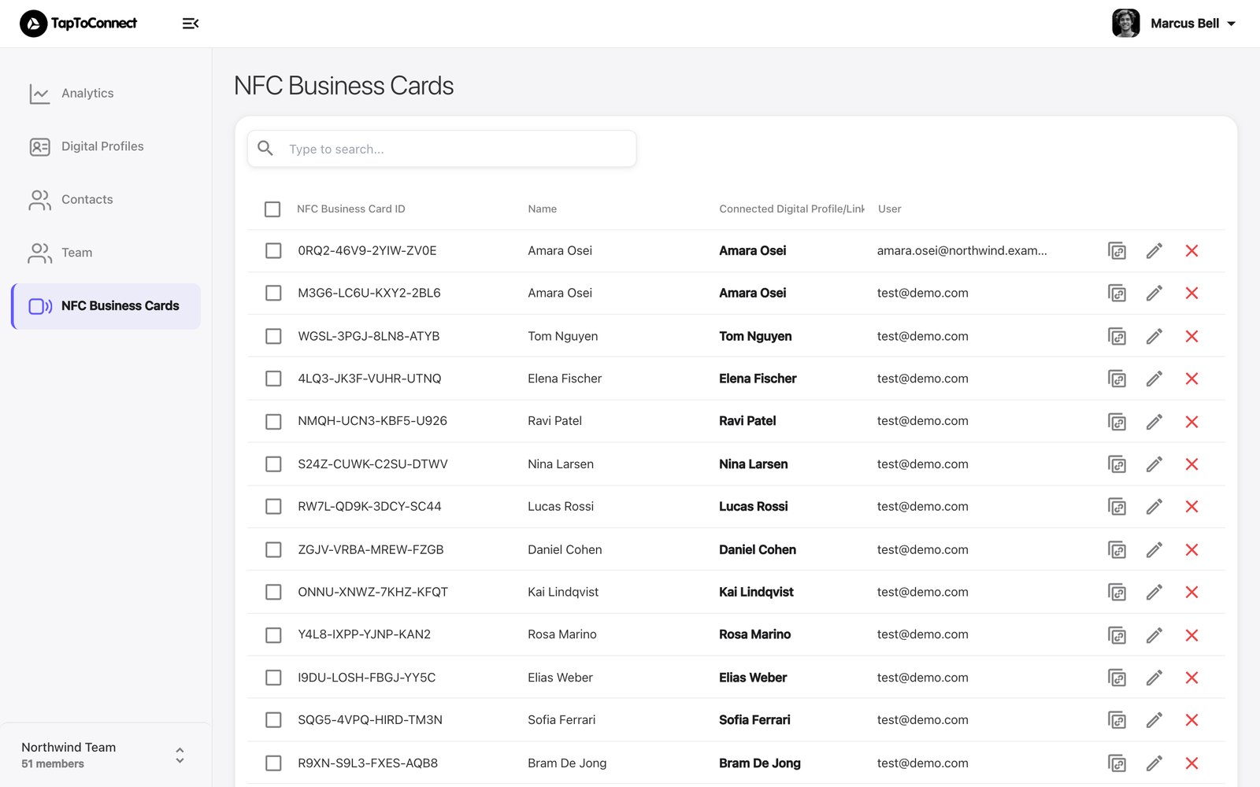Viewport: 1260px width, 787px height.
Task: Toggle the select-all header checkbox
Action: coord(272,209)
